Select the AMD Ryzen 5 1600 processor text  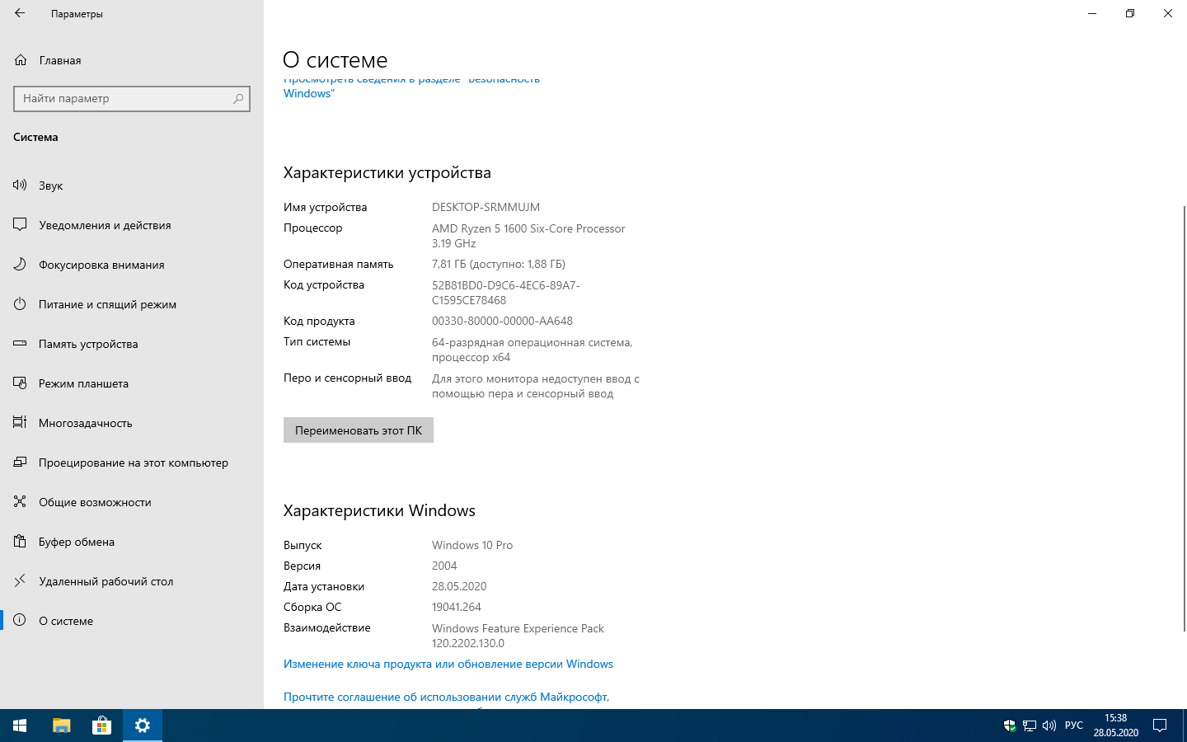[528, 236]
